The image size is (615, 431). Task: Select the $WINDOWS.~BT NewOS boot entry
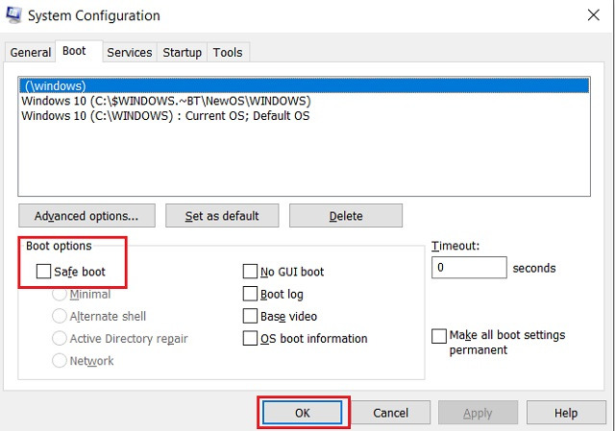pos(304,101)
